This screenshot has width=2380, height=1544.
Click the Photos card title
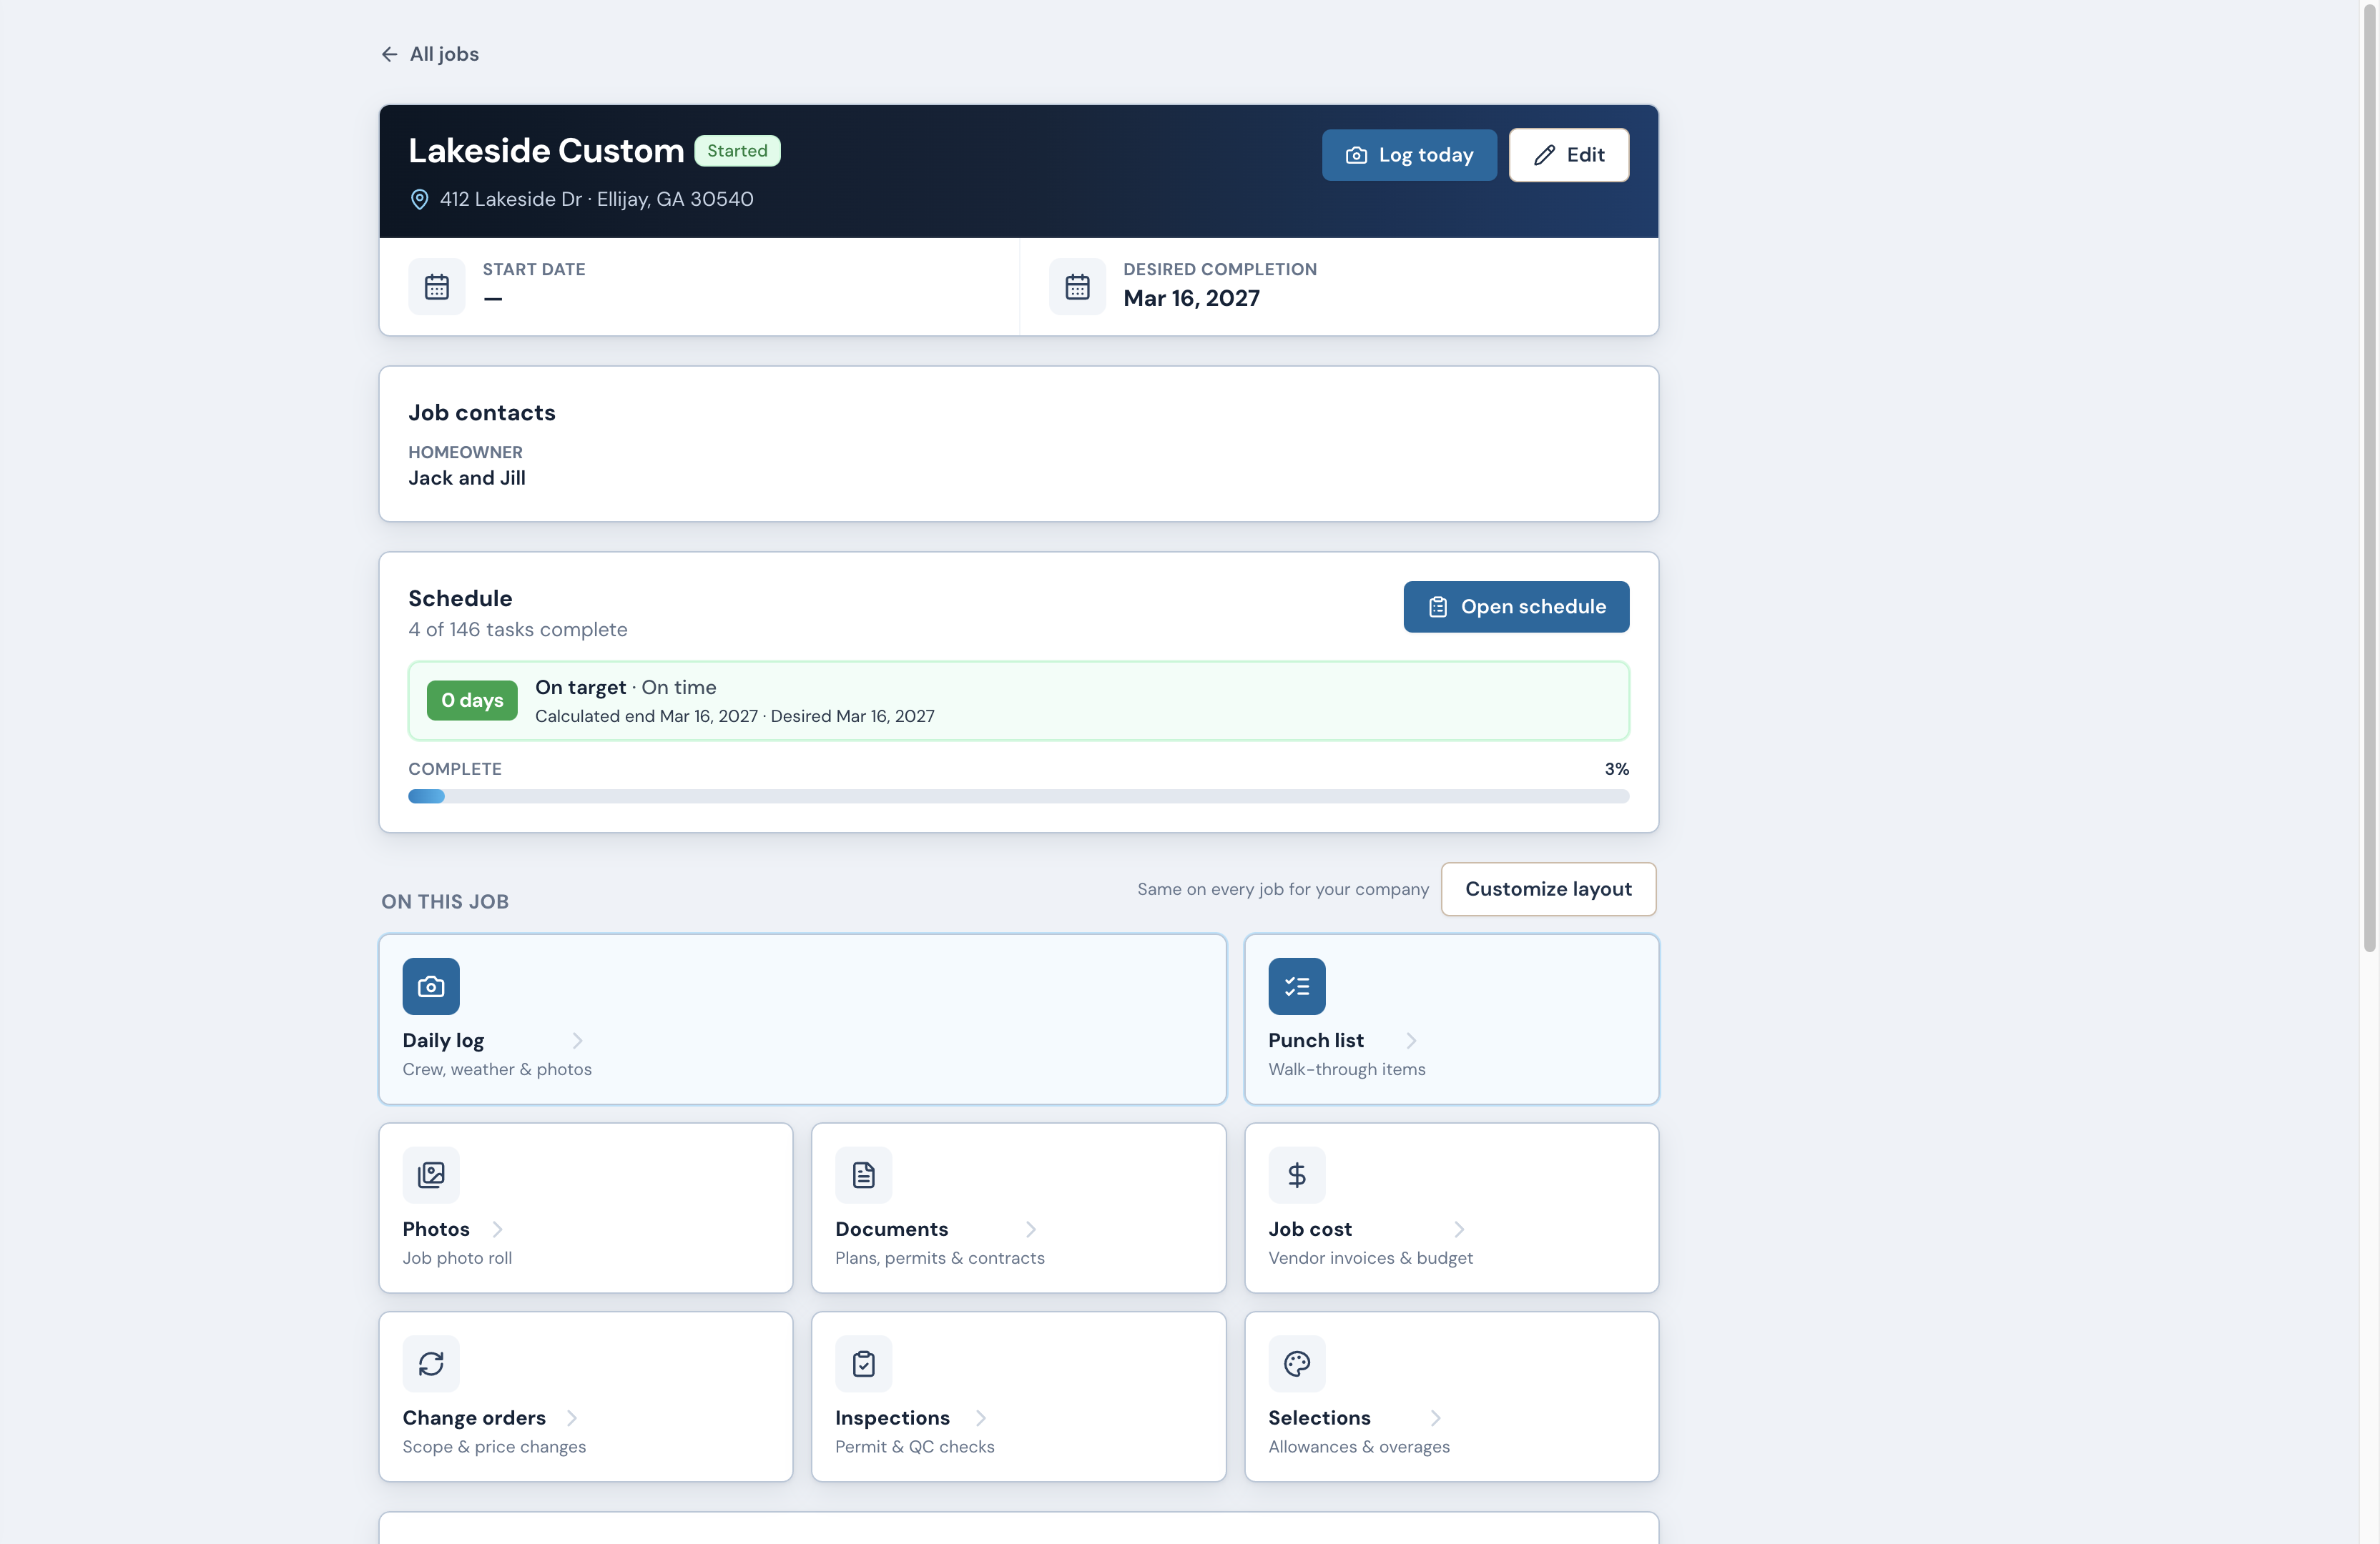pos(436,1229)
